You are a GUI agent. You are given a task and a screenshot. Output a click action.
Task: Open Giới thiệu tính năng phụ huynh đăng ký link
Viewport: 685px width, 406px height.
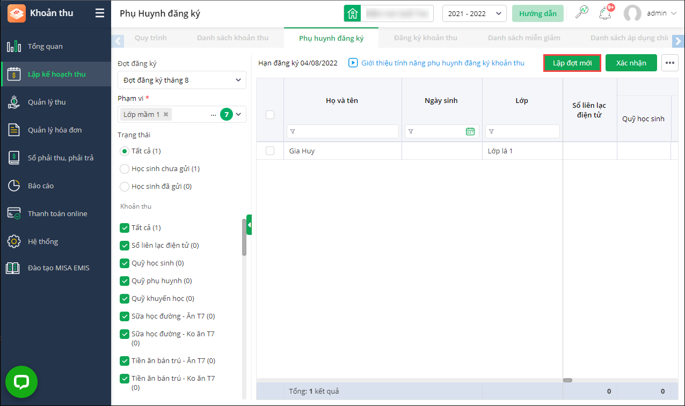coord(443,63)
